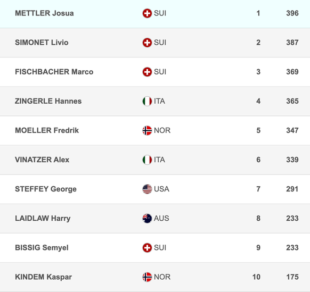This screenshot has height=292, width=310.
Task: Click the Norwegian flag in KINDEM Kaspar row
Action: 147,277
